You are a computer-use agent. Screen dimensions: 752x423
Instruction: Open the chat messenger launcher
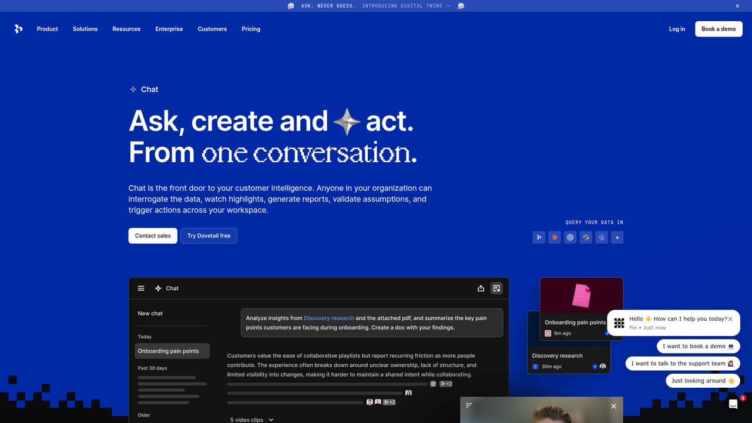[733, 404]
